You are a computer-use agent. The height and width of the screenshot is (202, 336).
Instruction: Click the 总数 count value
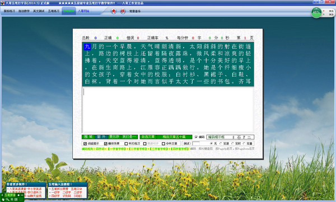tap(96, 38)
